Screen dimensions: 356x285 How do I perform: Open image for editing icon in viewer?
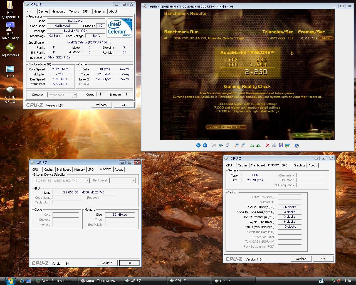pos(288,145)
